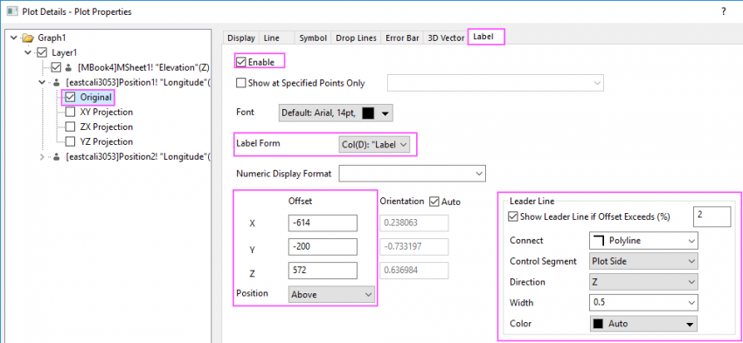Select the Position1 Longitude plot row
Viewport: 743px width, 343px height.
tap(138, 82)
